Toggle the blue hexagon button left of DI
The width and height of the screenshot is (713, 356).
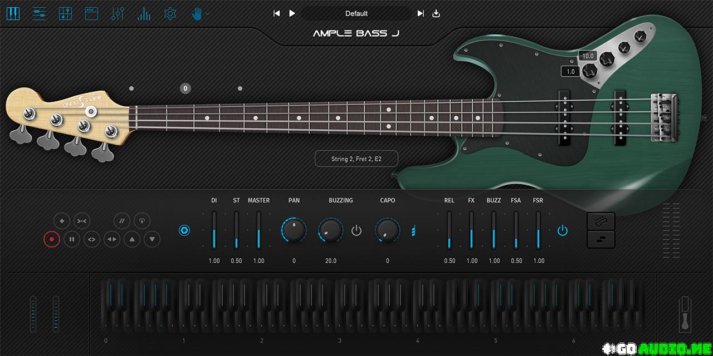pyautogui.click(x=184, y=230)
